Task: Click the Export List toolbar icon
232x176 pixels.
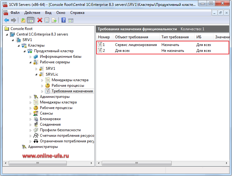Action: (54, 20)
